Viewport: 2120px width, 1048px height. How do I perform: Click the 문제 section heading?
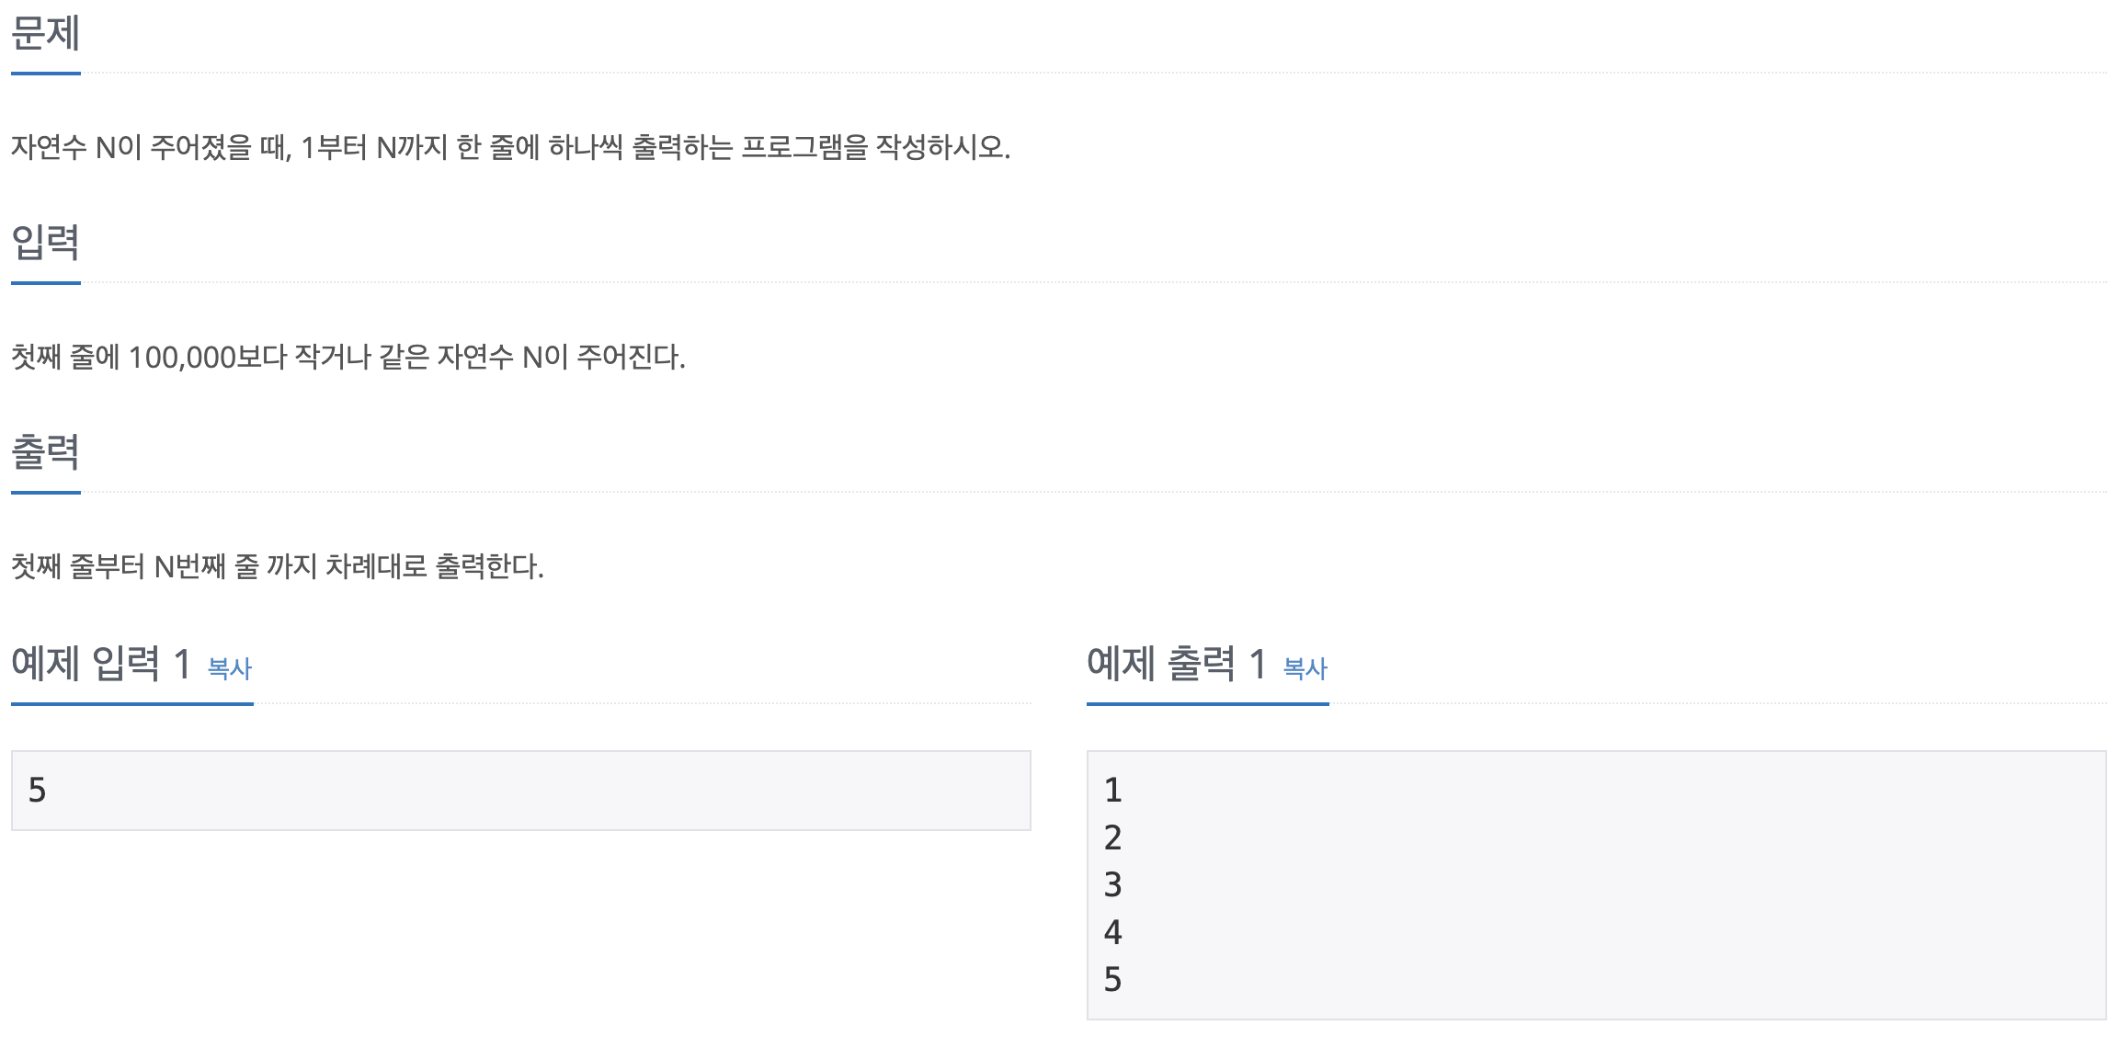point(46,33)
